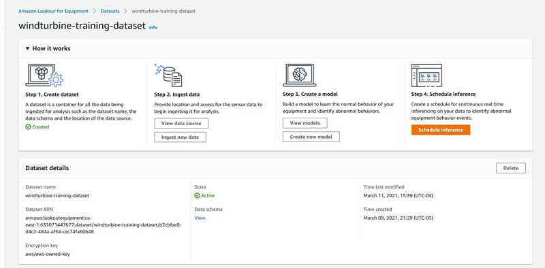Click the Encryption key label

tap(42, 246)
